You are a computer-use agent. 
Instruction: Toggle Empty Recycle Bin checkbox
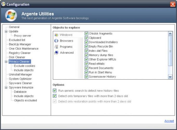tap(86, 47)
